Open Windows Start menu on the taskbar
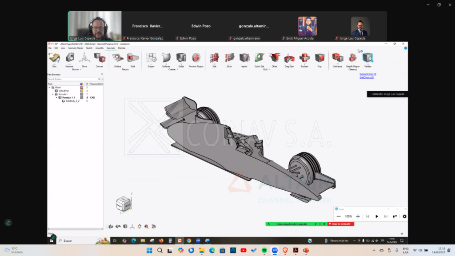Screen dimensions: 455x256 coord(148,251)
